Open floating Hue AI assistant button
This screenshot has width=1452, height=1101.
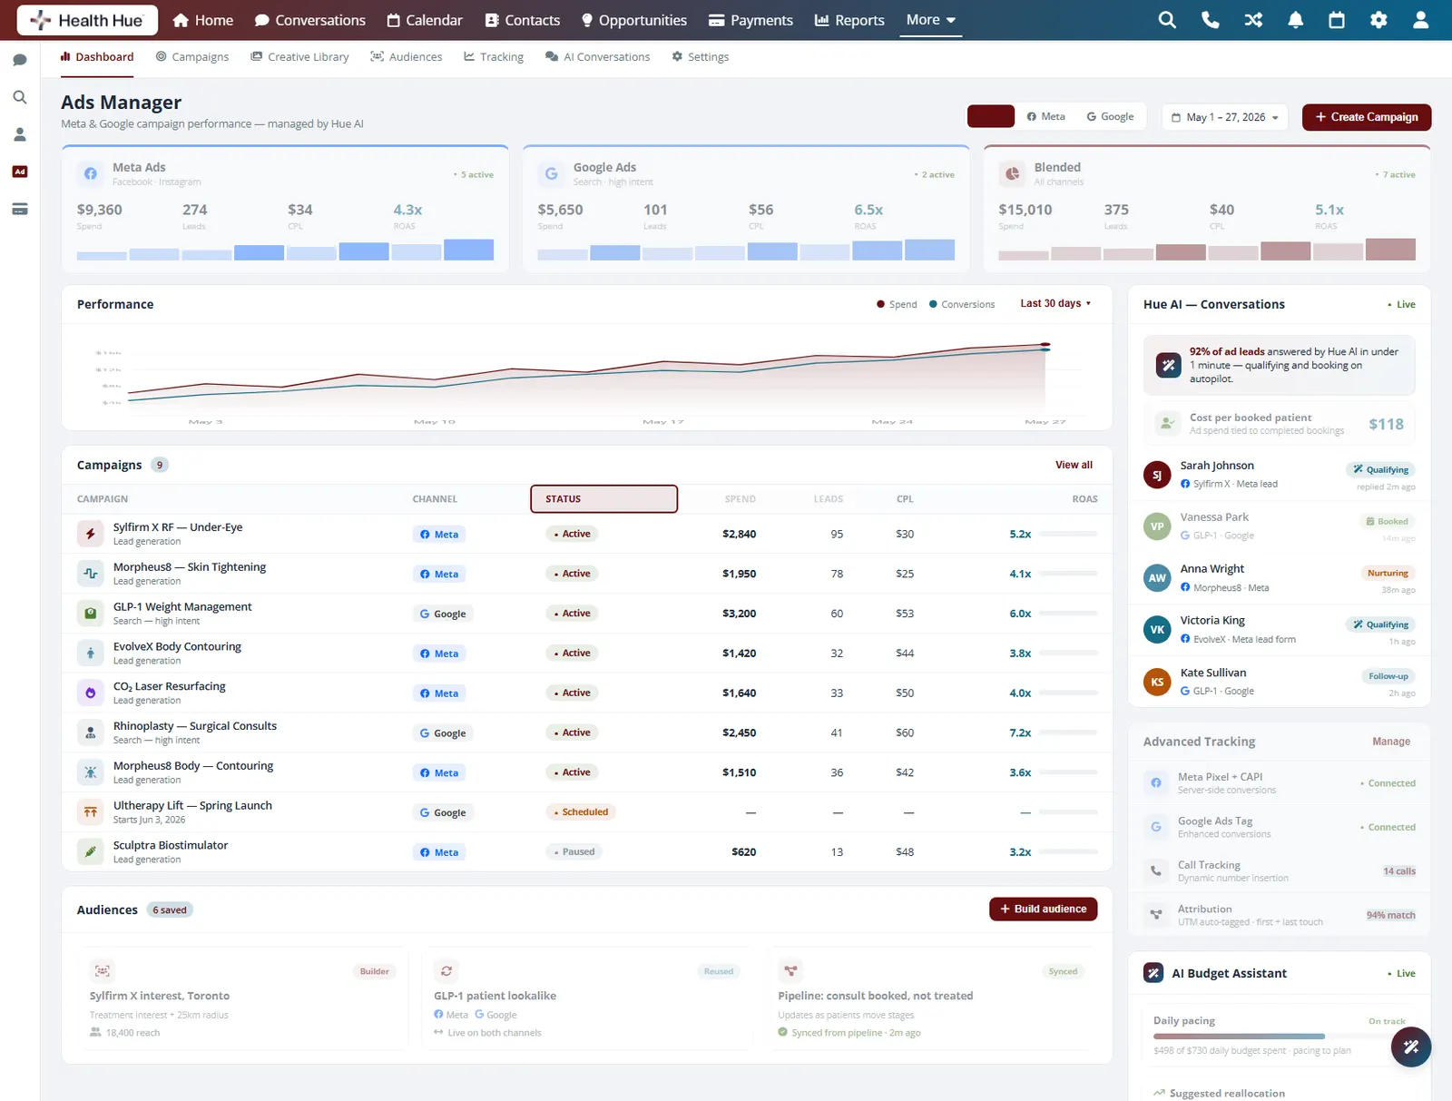[1411, 1047]
